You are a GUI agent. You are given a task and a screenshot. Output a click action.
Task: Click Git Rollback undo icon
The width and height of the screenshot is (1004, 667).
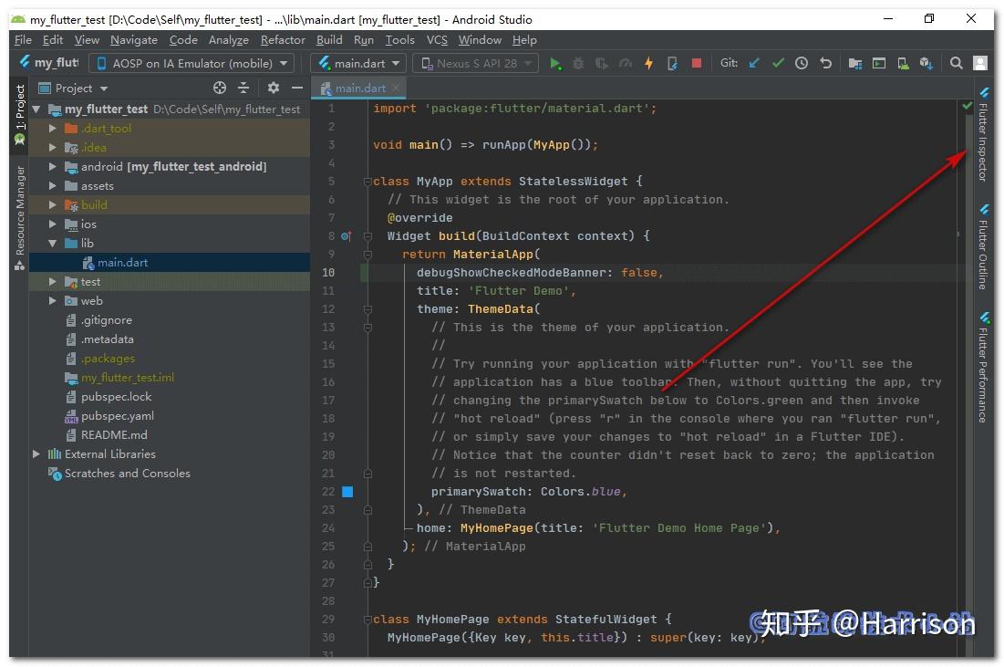[826, 63]
